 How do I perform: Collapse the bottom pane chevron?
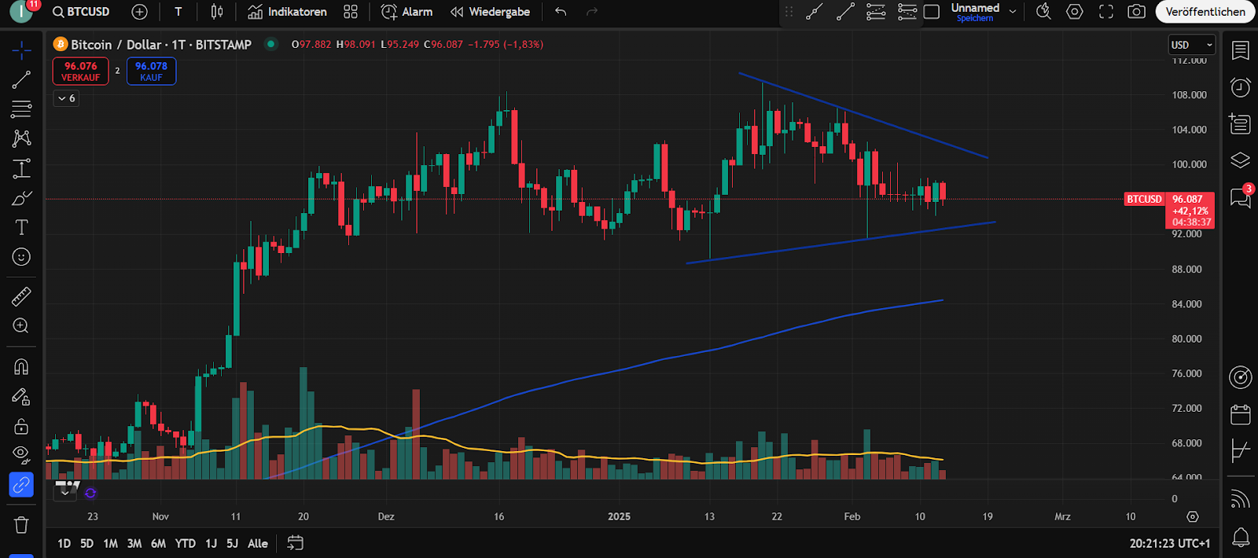tap(64, 493)
